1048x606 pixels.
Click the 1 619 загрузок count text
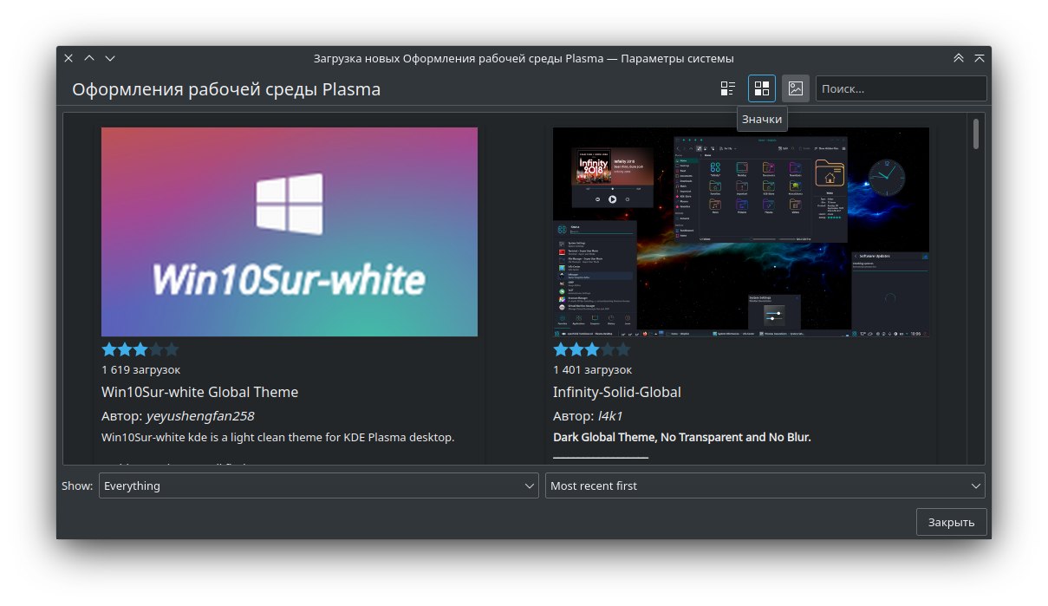pos(140,369)
